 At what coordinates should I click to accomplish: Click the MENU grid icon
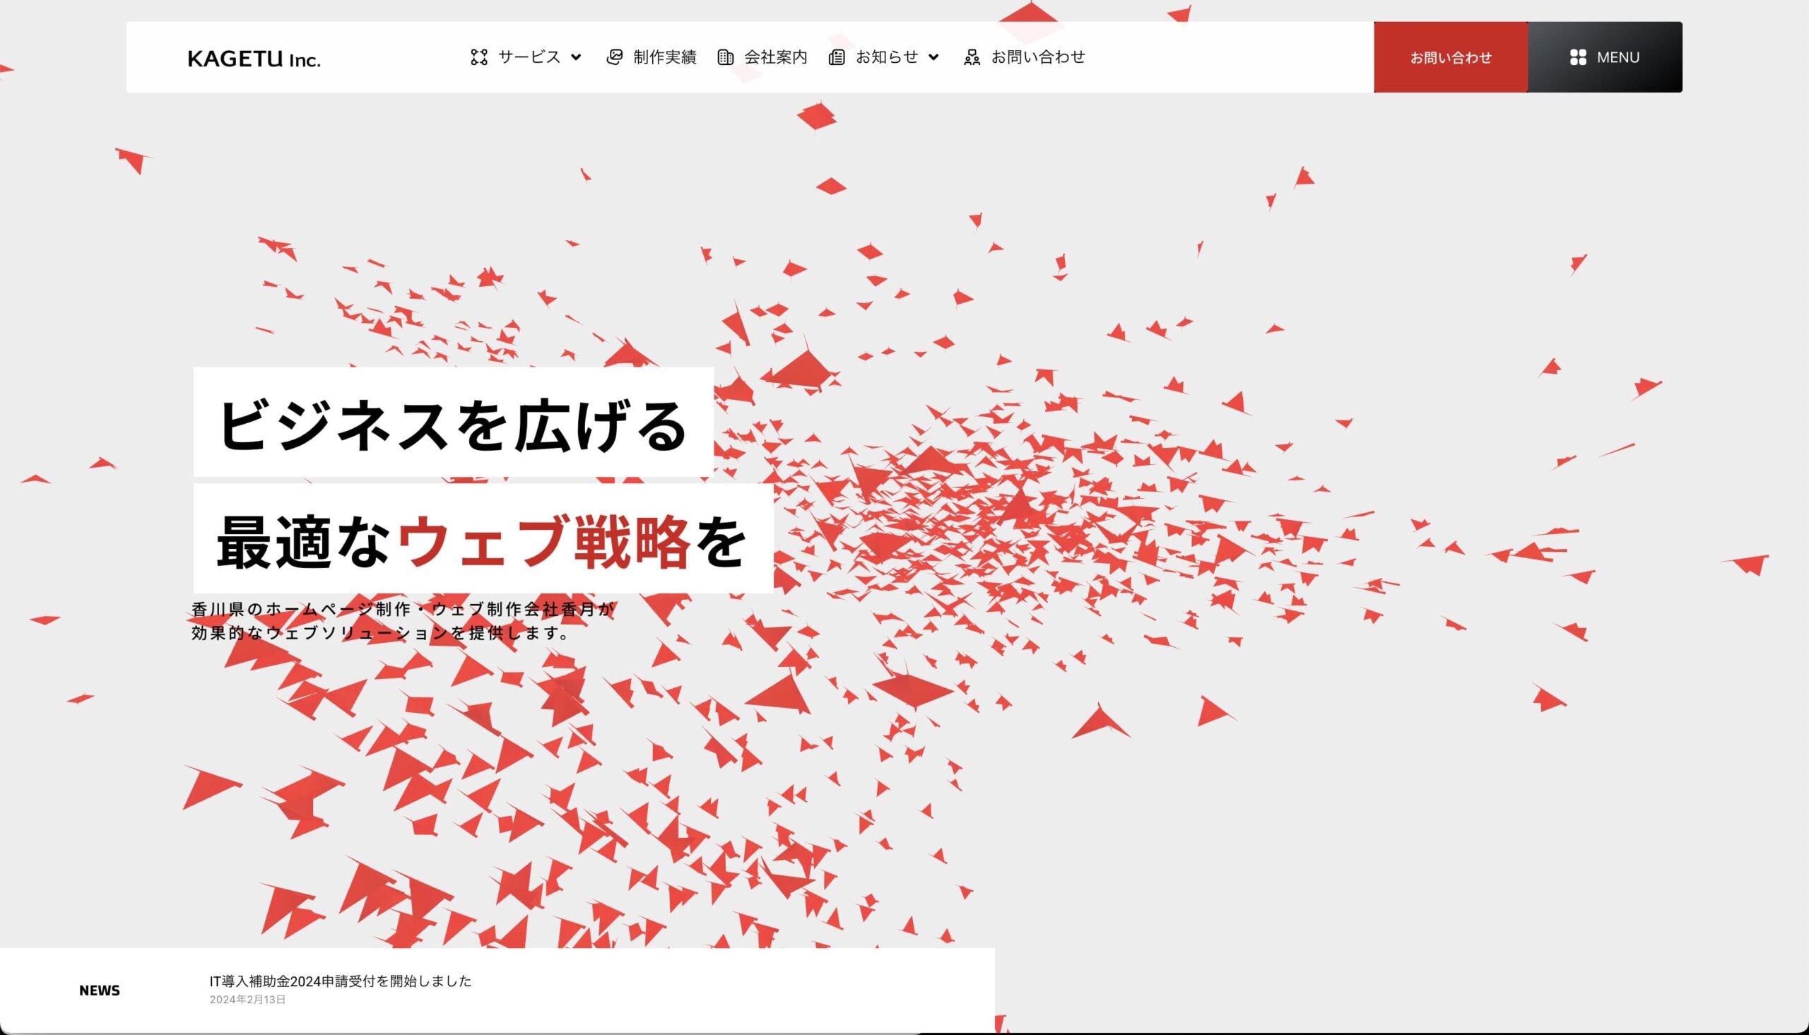[1577, 58]
